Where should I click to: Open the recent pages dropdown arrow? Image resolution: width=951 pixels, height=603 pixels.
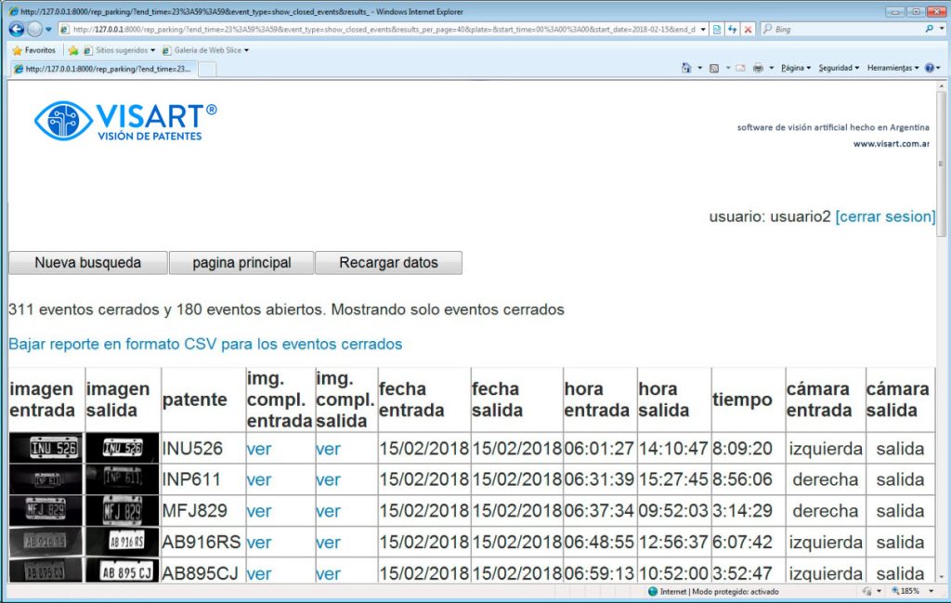pos(48,29)
